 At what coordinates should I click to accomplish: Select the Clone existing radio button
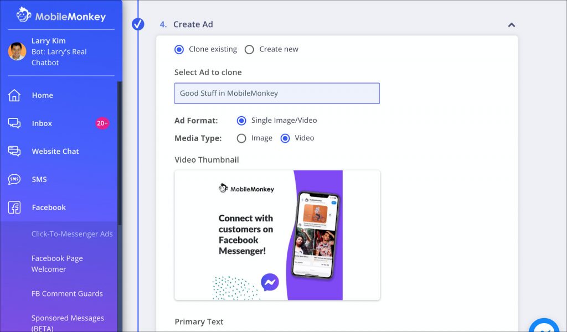[179, 49]
